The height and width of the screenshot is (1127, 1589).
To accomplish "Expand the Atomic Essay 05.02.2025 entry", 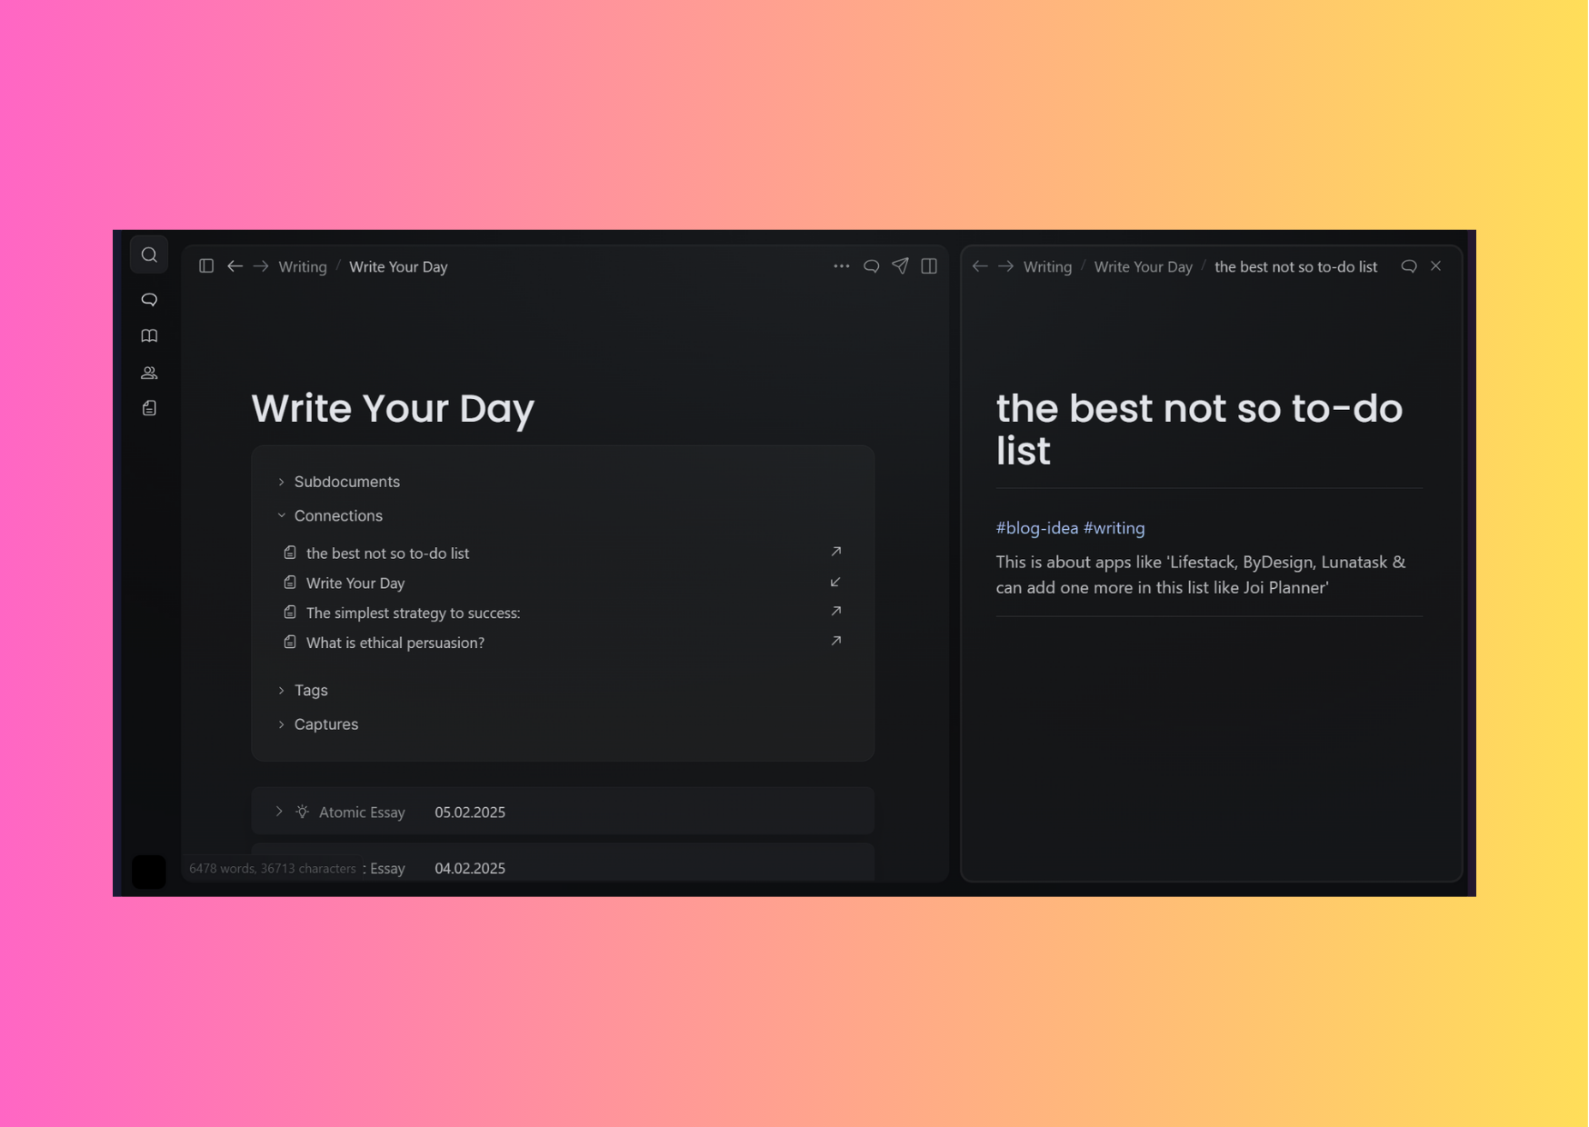I will 279,812.
